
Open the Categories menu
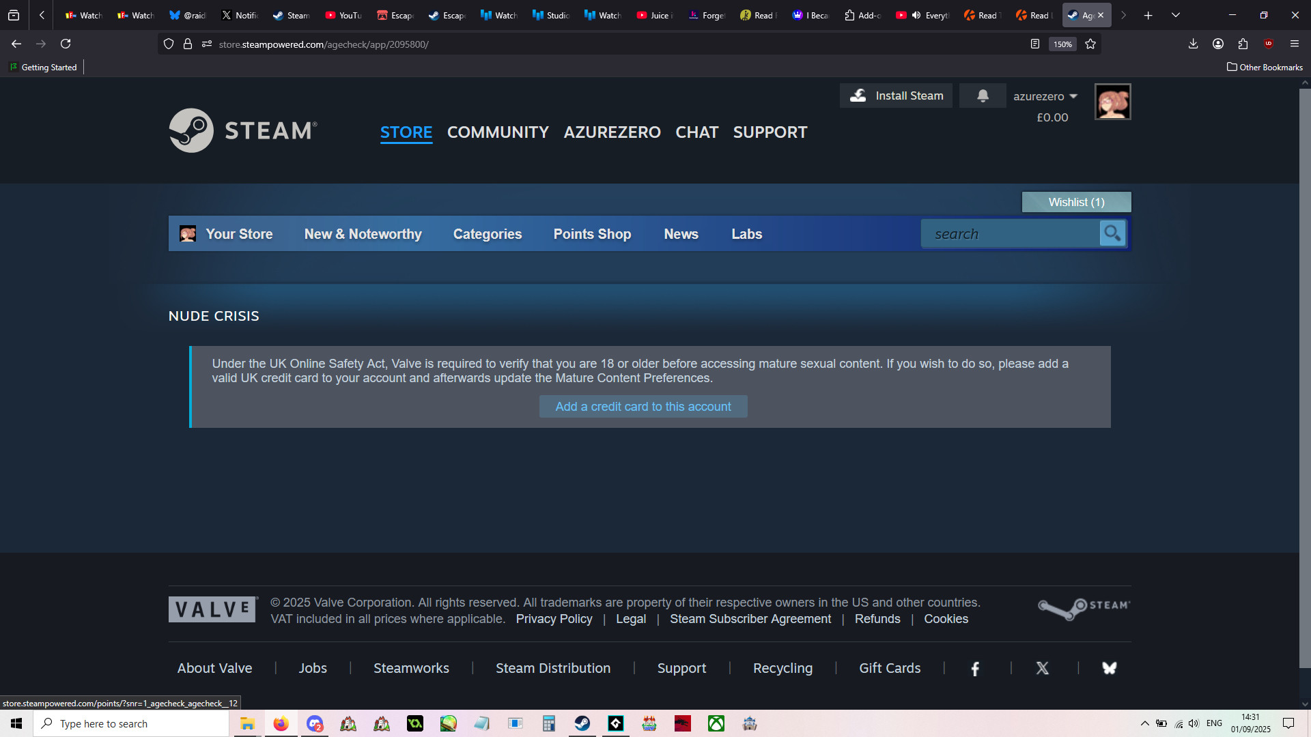tap(488, 234)
